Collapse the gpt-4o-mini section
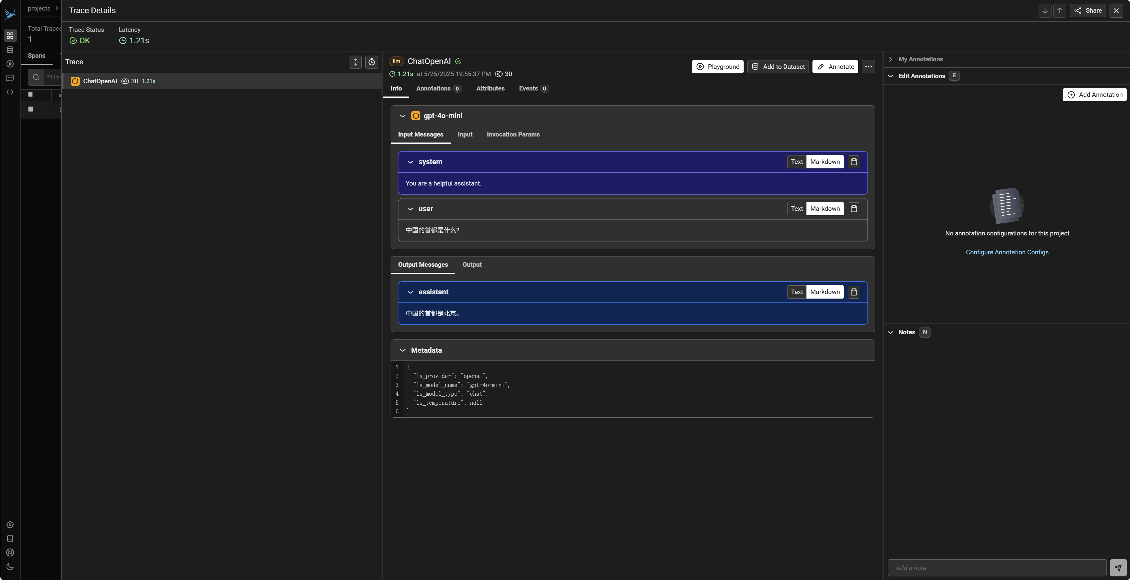1130x580 pixels. click(402, 116)
